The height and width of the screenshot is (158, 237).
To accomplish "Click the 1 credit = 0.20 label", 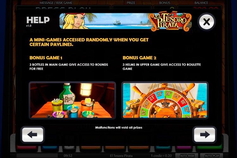I will [x=161, y=155].
